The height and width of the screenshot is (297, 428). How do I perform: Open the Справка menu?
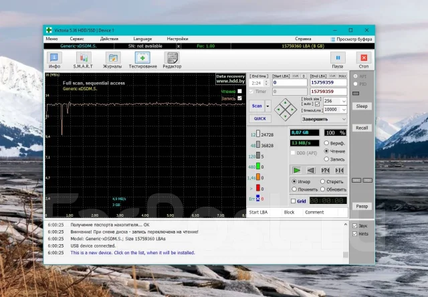point(303,39)
